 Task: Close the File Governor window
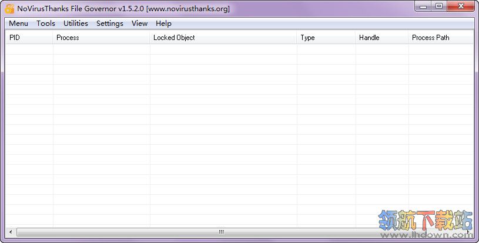tap(461, 6)
